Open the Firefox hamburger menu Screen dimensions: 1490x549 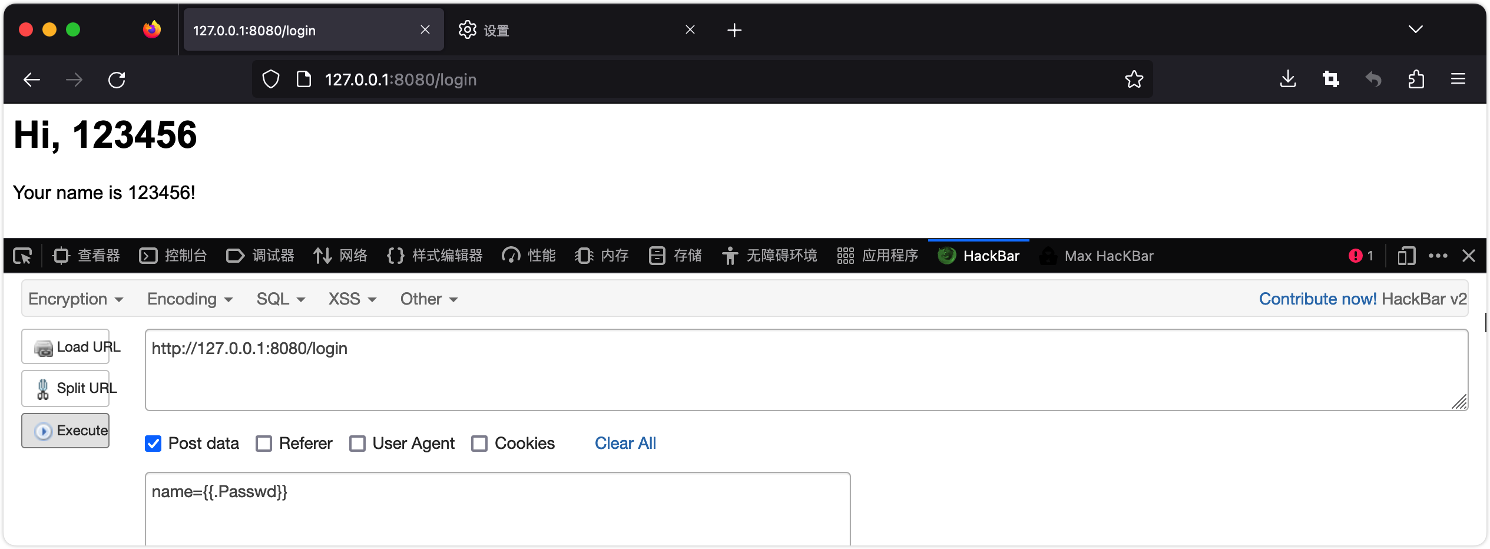(1458, 79)
